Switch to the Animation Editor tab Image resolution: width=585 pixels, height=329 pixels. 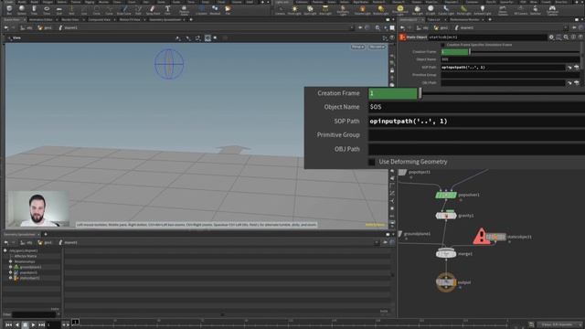pyautogui.click(x=40, y=19)
